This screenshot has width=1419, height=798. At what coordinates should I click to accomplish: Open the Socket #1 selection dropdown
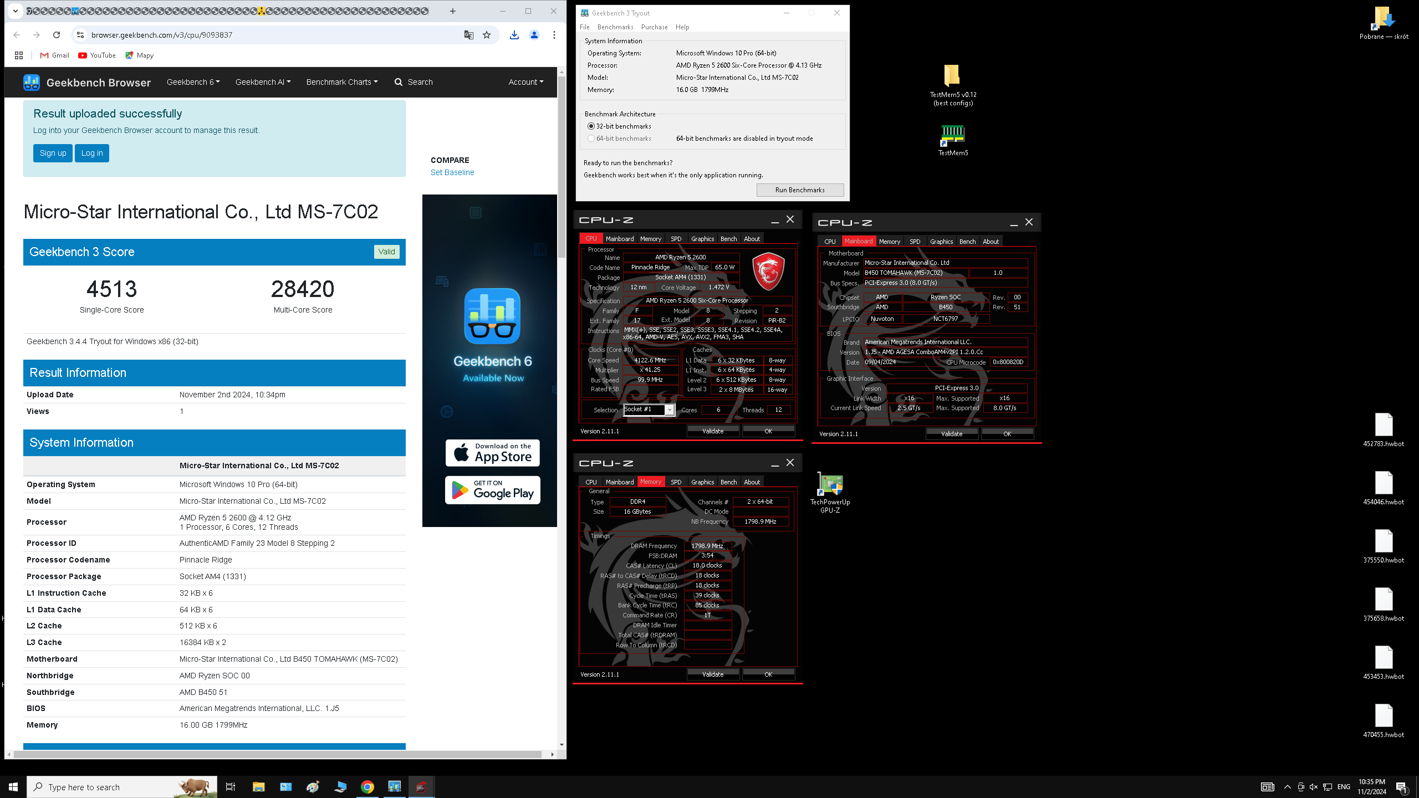[649, 410]
